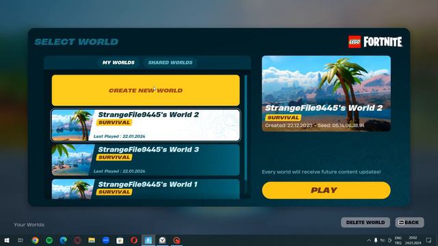
Task: Switch to the My Worlds tab
Action: click(x=118, y=62)
